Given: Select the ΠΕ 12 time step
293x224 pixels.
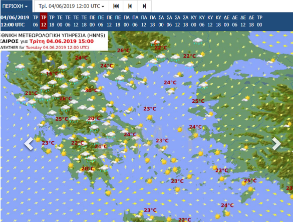Looking at the screenshot, I should point(109,21).
